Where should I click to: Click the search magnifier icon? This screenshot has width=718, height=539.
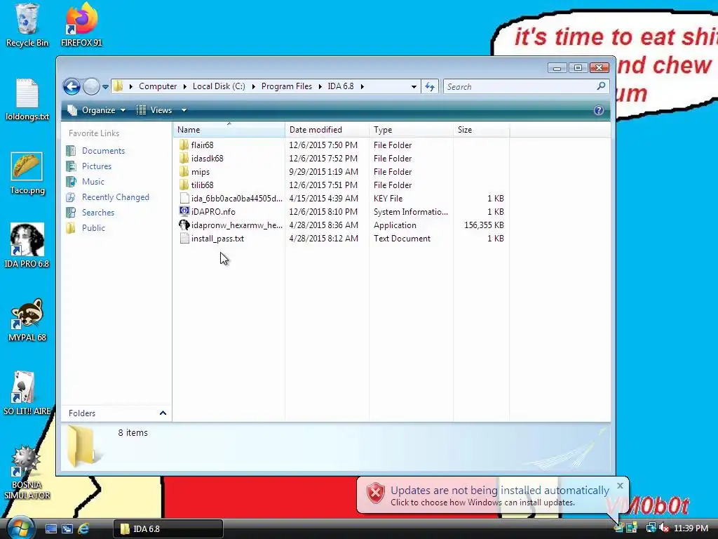(601, 86)
